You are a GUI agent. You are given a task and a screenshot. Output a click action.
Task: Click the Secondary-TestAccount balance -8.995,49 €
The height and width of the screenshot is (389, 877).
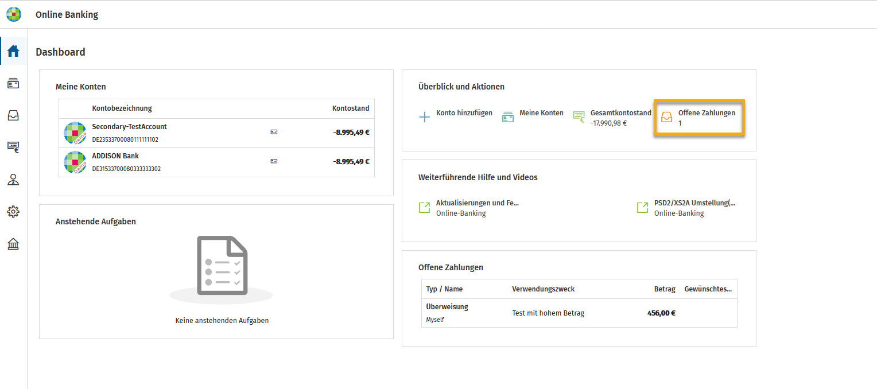point(351,132)
